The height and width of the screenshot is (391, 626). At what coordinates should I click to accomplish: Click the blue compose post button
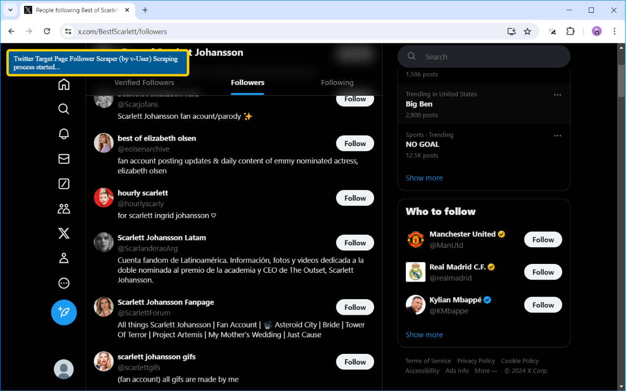click(64, 312)
